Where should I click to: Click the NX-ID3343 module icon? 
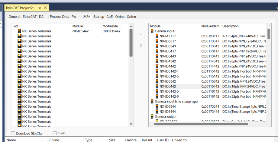tap(157, 46)
